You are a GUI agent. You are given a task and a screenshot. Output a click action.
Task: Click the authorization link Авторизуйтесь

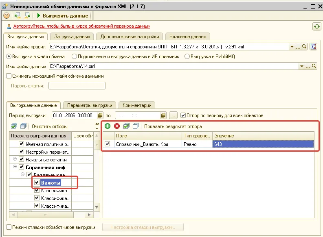81,26
